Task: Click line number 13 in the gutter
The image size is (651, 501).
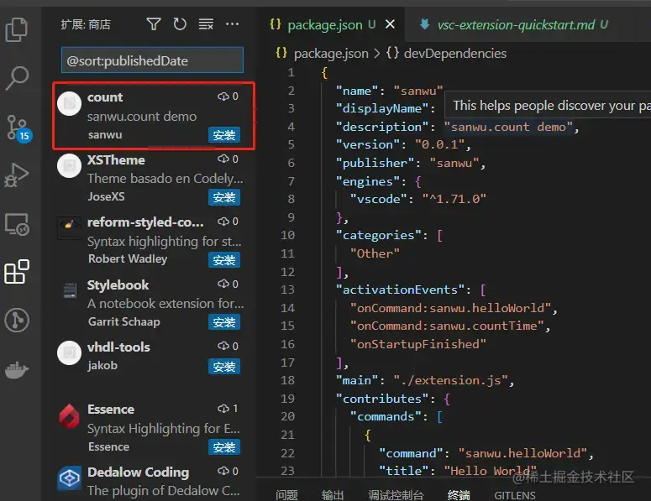Action: click(x=287, y=290)
